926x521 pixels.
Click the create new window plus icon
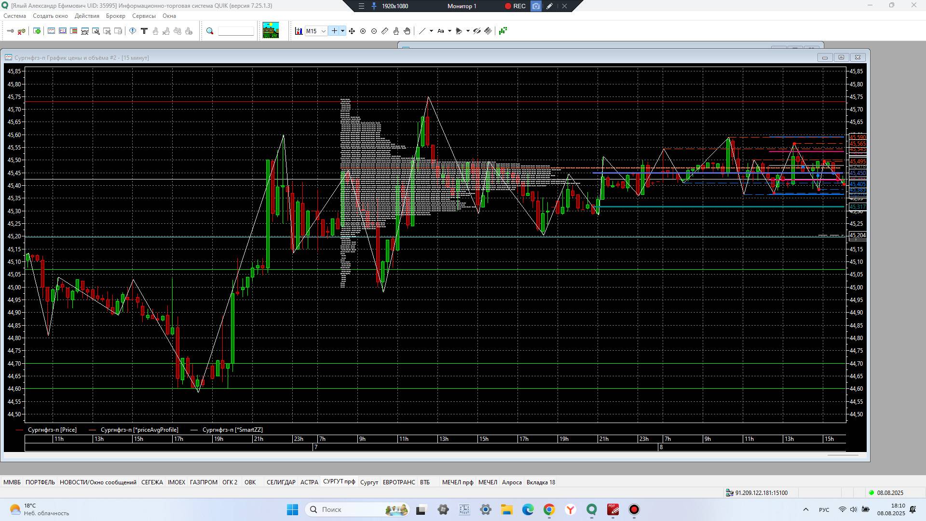[37, 31]
